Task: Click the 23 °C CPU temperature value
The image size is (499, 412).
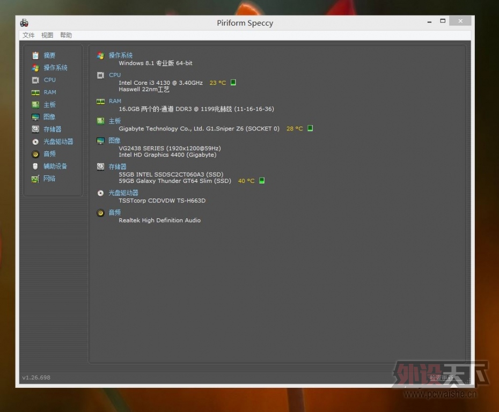Action: click(218, 83)
